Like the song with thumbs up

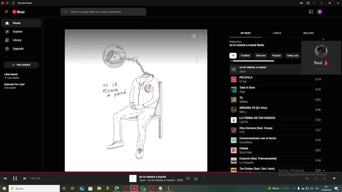click(196, 179)
